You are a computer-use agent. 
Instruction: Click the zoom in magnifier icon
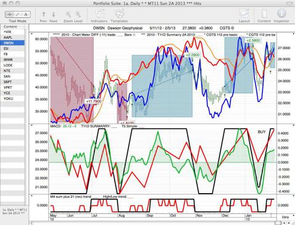point(78,14)
